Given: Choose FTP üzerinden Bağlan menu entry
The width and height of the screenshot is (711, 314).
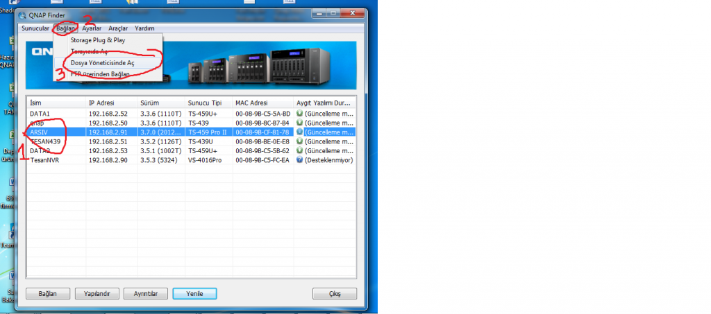Looking at the screenshot, I should (108, 73).
